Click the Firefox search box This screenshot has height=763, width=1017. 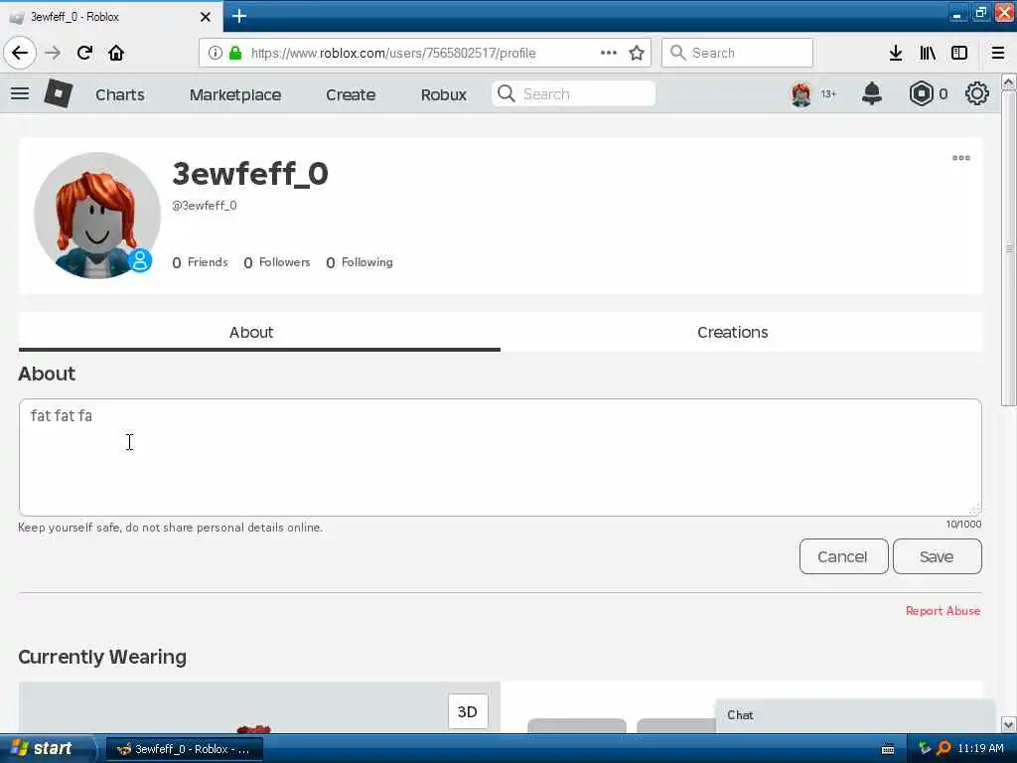coord(737,53)
